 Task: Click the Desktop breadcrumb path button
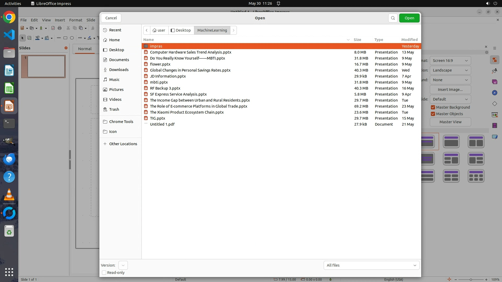[181, 30]
